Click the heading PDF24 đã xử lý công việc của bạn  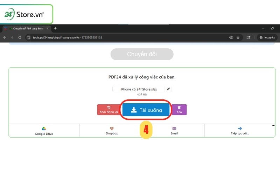coord(142,77)
